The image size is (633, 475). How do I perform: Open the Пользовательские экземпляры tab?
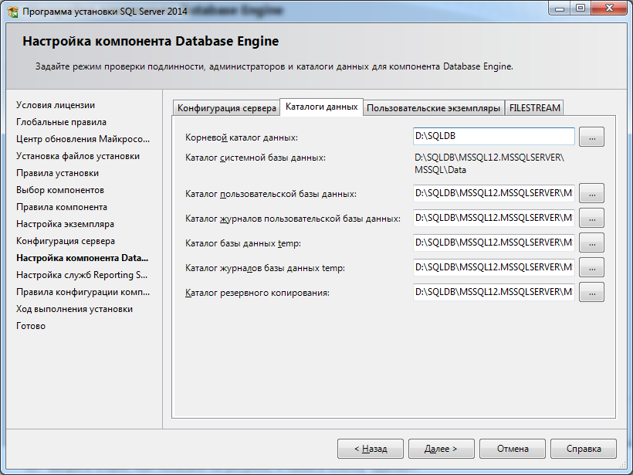pos(433,108)
